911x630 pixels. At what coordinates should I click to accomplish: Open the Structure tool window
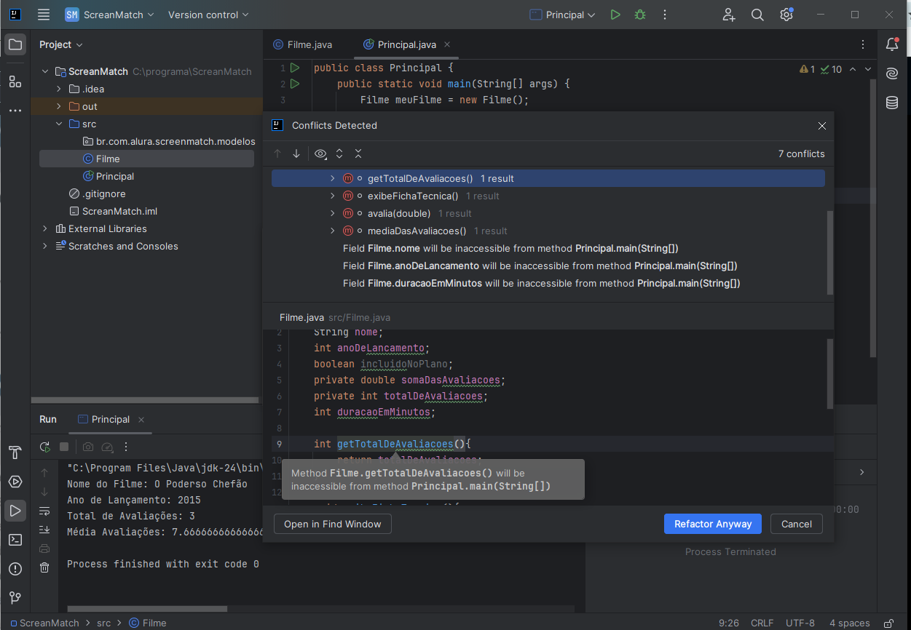tap(15, 81)
